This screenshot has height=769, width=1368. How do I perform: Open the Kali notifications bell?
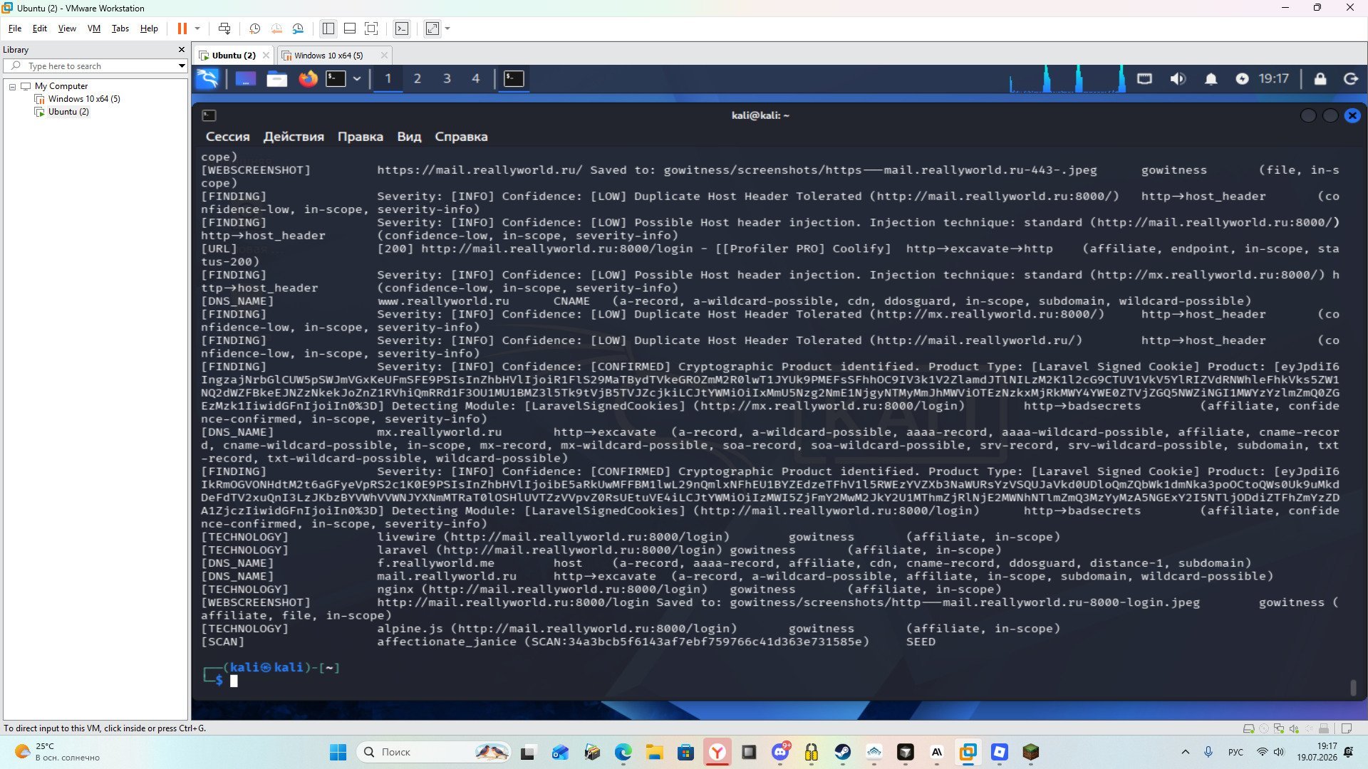(x=1211, y=78)
